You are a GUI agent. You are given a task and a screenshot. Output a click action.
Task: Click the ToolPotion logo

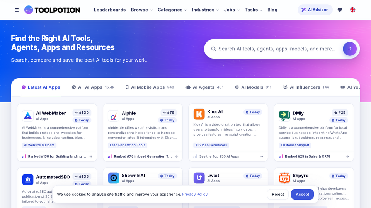click(x=52, y=10)
